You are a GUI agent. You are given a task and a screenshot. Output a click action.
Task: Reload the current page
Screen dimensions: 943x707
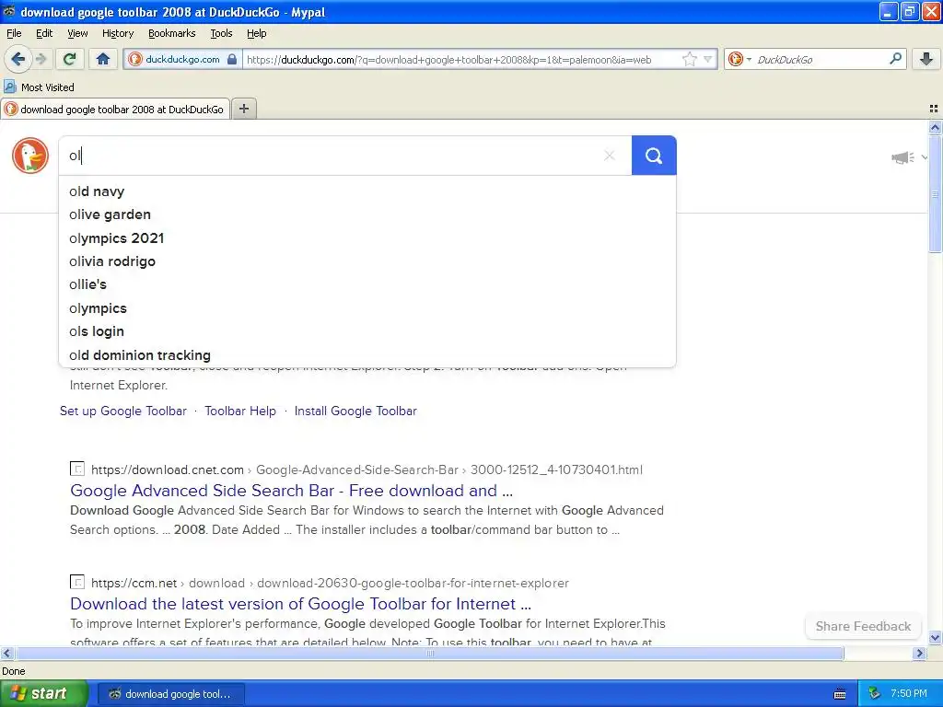[x=70, y=59]
